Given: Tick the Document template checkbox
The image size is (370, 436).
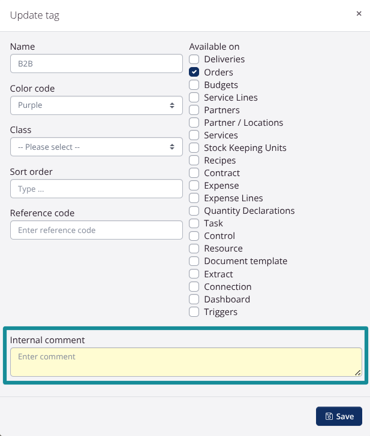Looking at the screenshot, I should click(x=194, y=261).
